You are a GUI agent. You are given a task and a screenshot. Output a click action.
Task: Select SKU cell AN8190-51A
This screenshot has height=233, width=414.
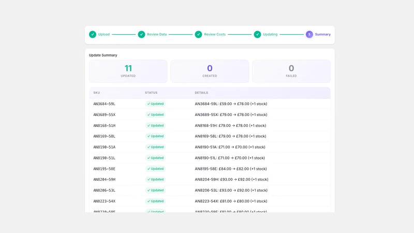[x=105, y=147]
